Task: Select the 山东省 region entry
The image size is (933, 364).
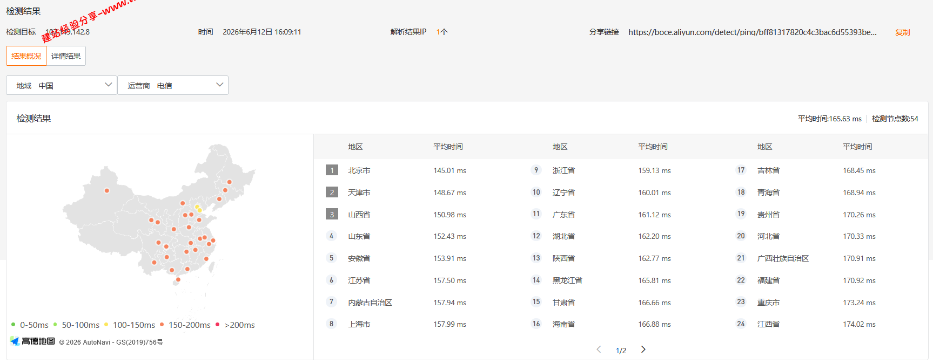Action: 359,236
